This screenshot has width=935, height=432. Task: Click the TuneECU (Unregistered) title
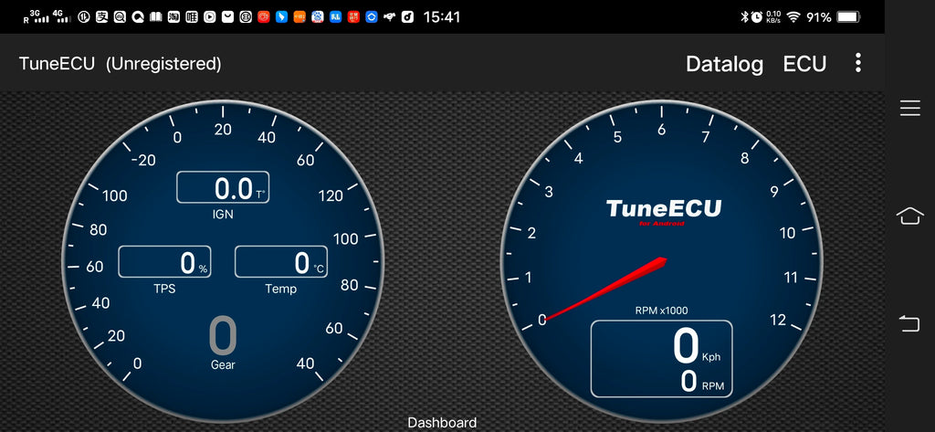(120, 64)
